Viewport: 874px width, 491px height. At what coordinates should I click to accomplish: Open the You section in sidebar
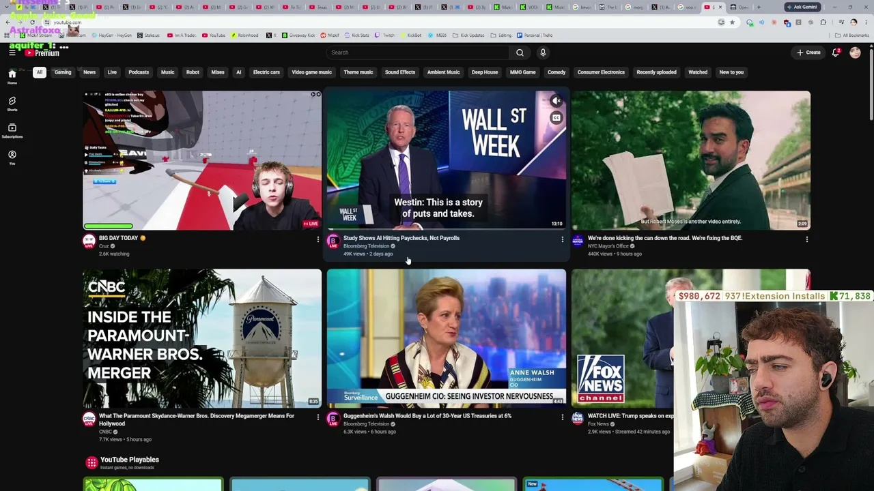point(12,158)
